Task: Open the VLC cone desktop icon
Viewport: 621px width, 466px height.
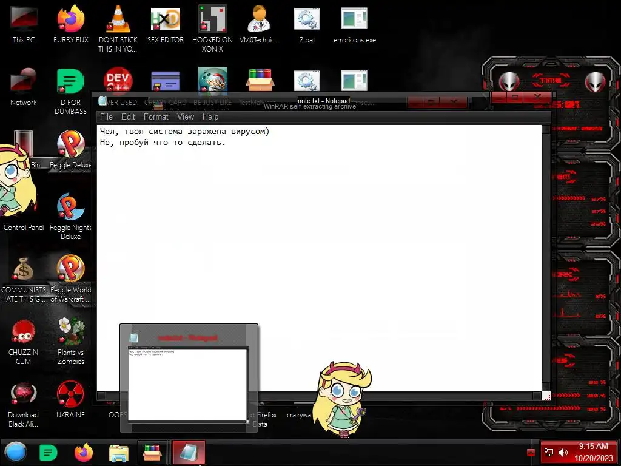Action: point(118,28)
